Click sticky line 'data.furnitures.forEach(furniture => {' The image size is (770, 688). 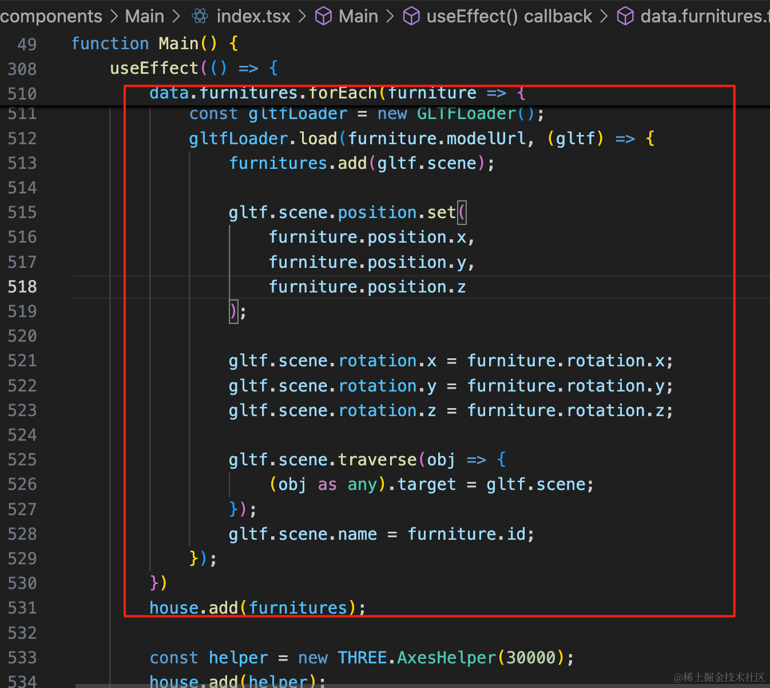point(338,93)
